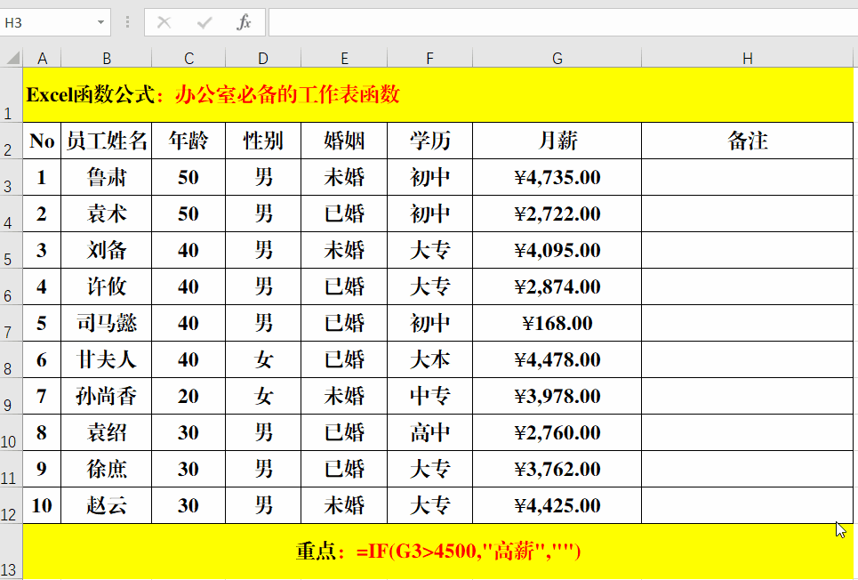Click the 'No' header cell
The width and height of the screenshot is (858, 580).
tap(42, 141)
